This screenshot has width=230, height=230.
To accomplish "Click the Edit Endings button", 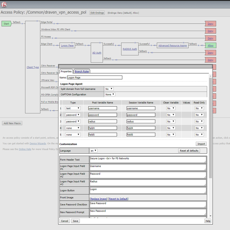I will coord(97,13).
